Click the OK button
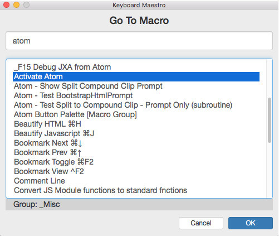This screenshot has height=236, width=279. tap(251, 223)
